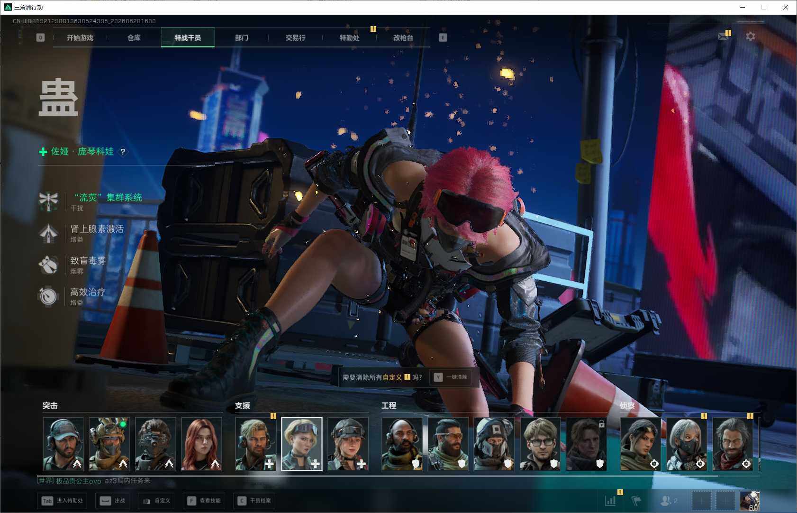
Task: Click the 自定义 customize button
Action: click(156, 501)
